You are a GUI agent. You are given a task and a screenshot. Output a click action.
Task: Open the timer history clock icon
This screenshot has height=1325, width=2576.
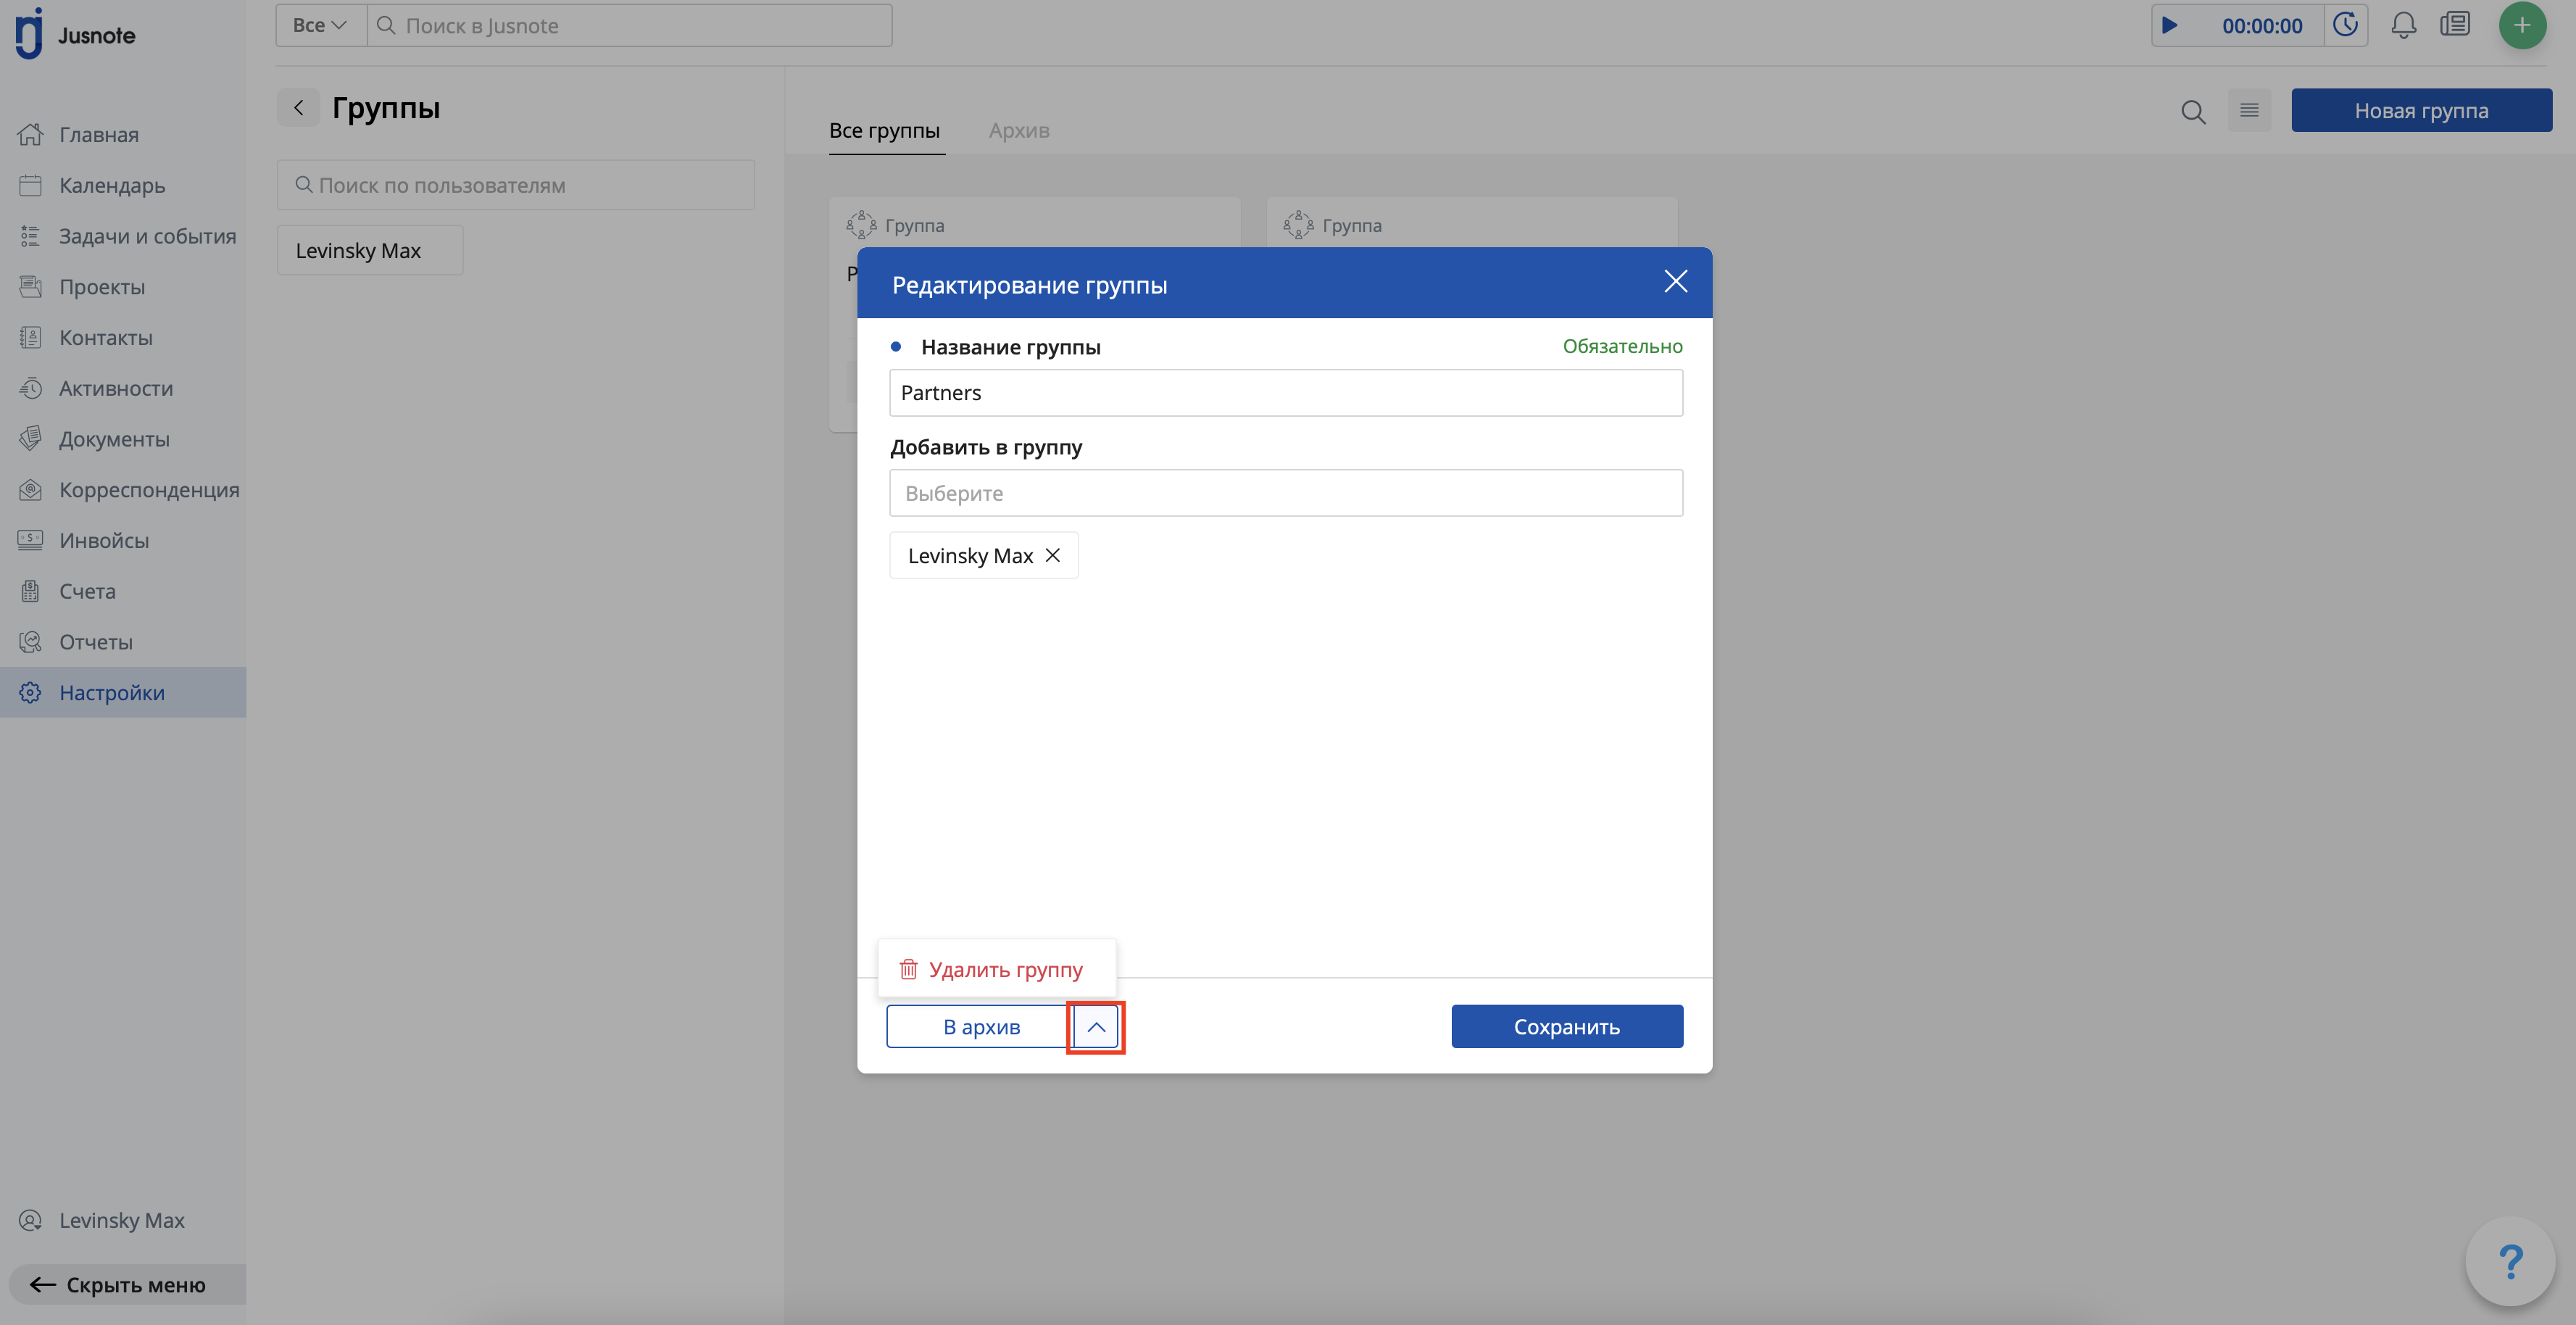click(2345, 25)
